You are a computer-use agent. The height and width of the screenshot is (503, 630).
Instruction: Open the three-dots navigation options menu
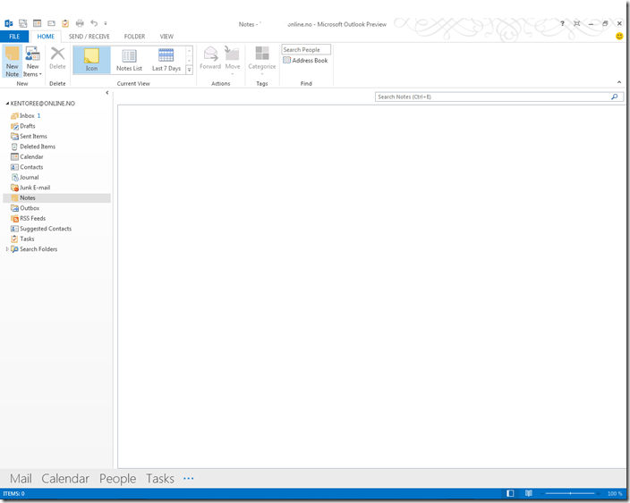(189, 478)
